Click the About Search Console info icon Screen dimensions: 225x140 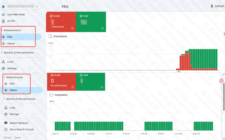[x=6, y=129]
